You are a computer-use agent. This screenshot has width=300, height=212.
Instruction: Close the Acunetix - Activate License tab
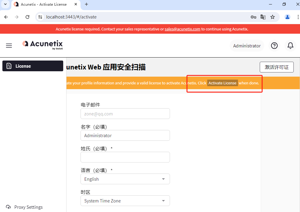(x=76, y=4)
